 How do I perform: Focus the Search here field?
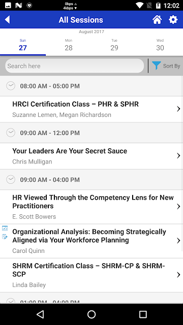(x=75, y=66)
